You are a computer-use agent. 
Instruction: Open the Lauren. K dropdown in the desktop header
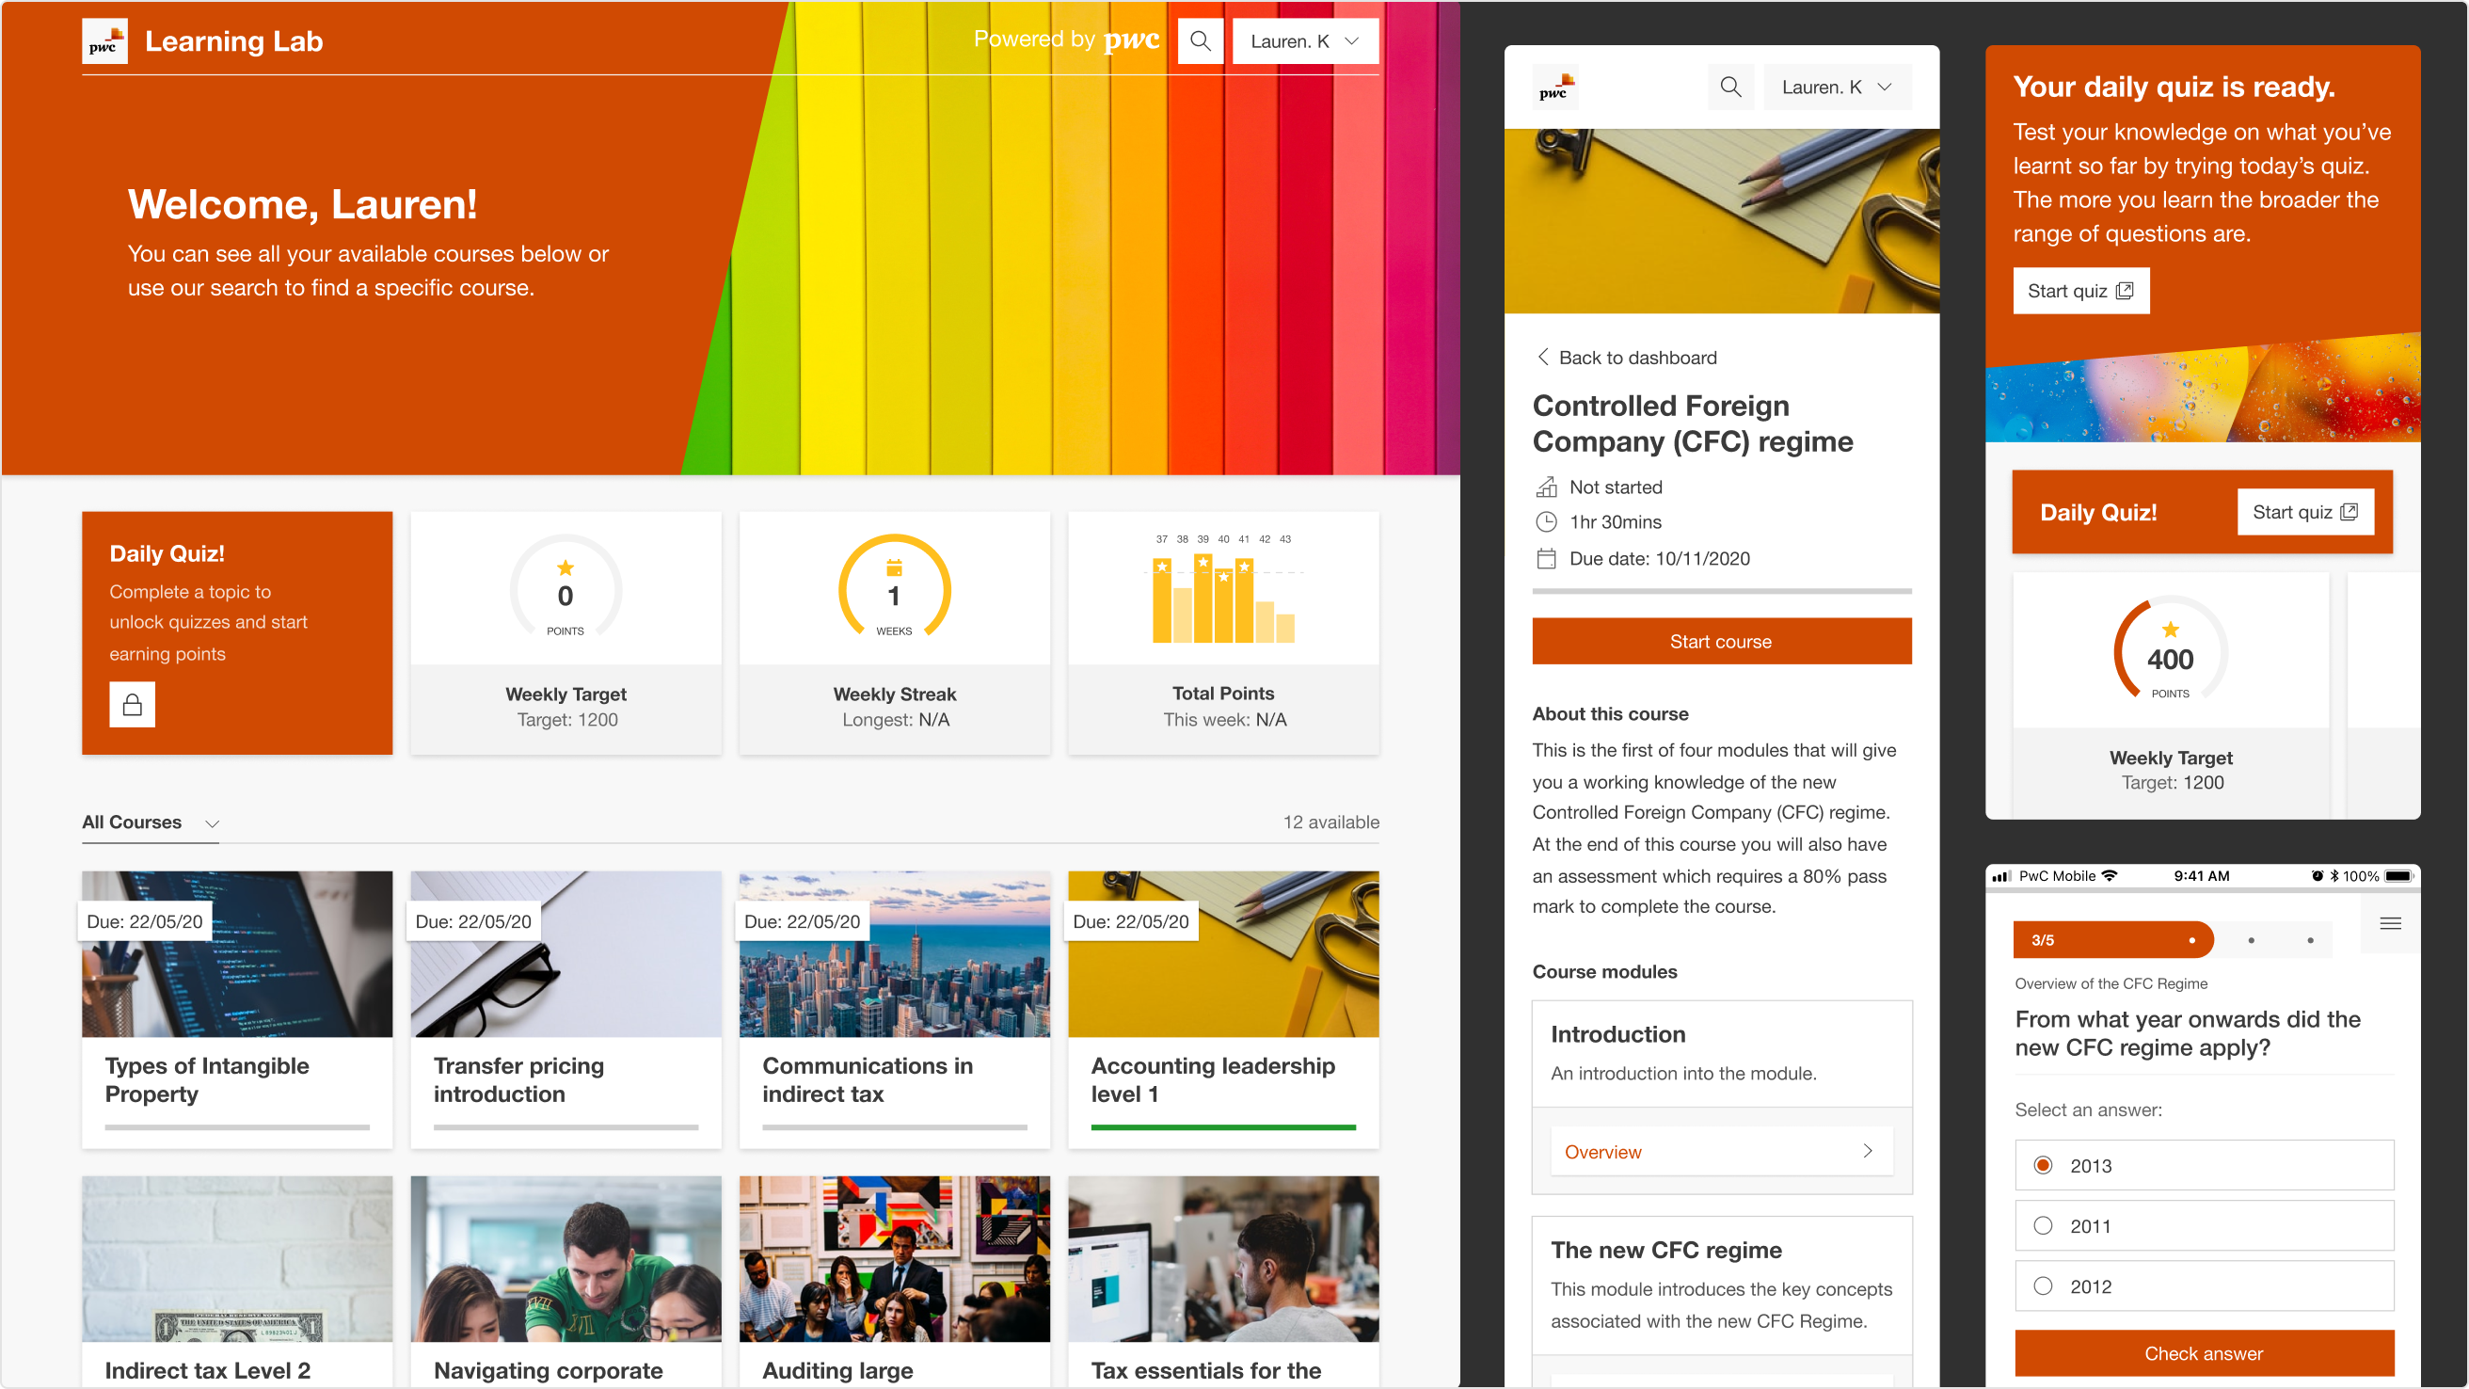click(1304, 41)
